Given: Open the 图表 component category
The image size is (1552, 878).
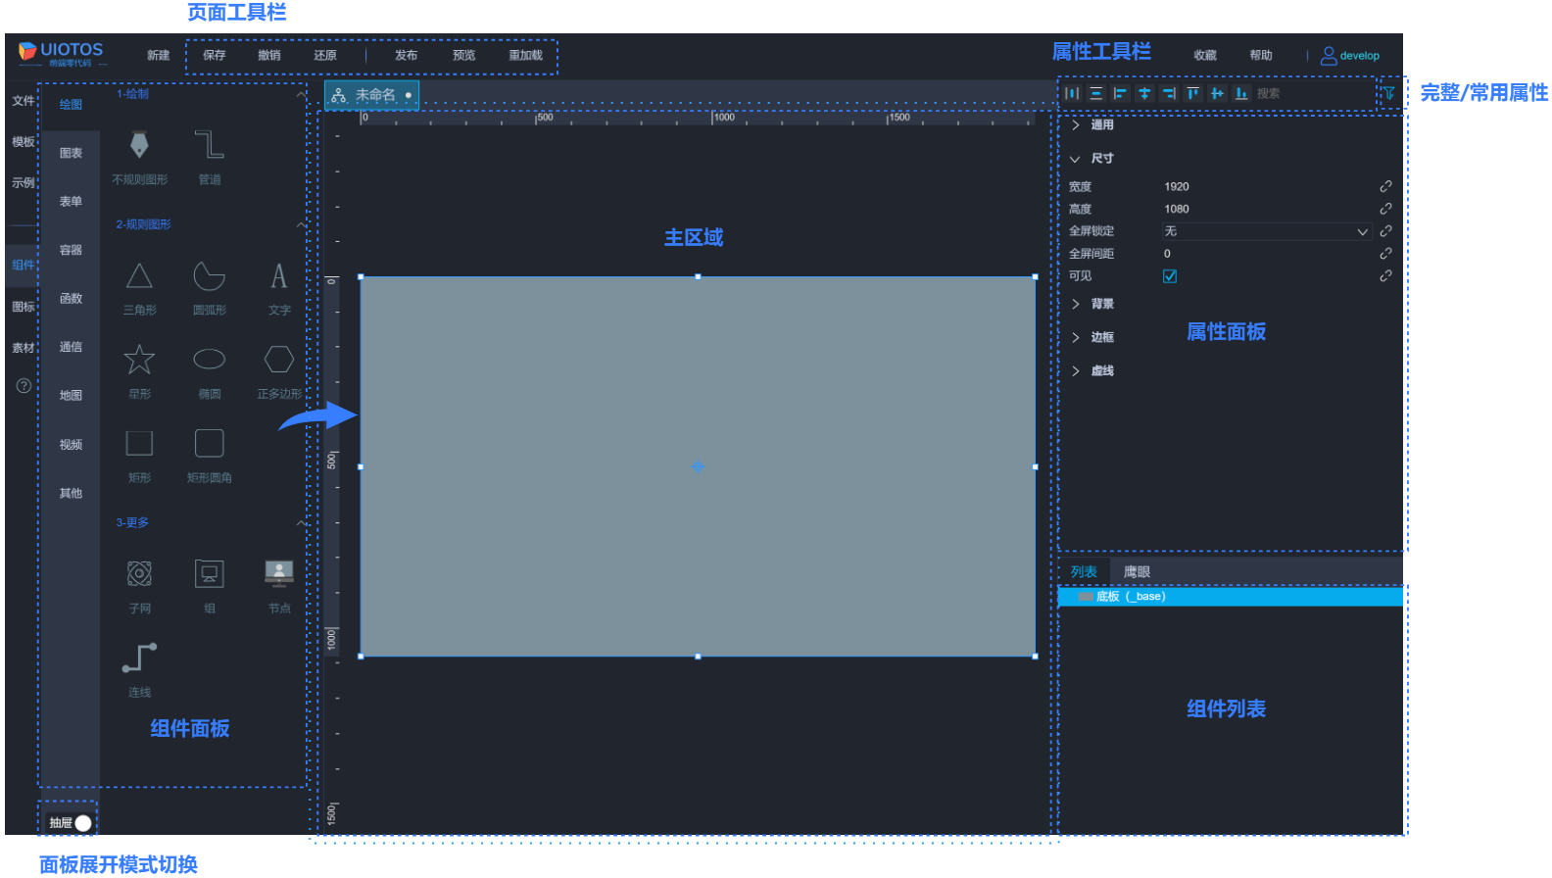Looking at the screenshot, I should pyautogui.click(x=71, y=153).
